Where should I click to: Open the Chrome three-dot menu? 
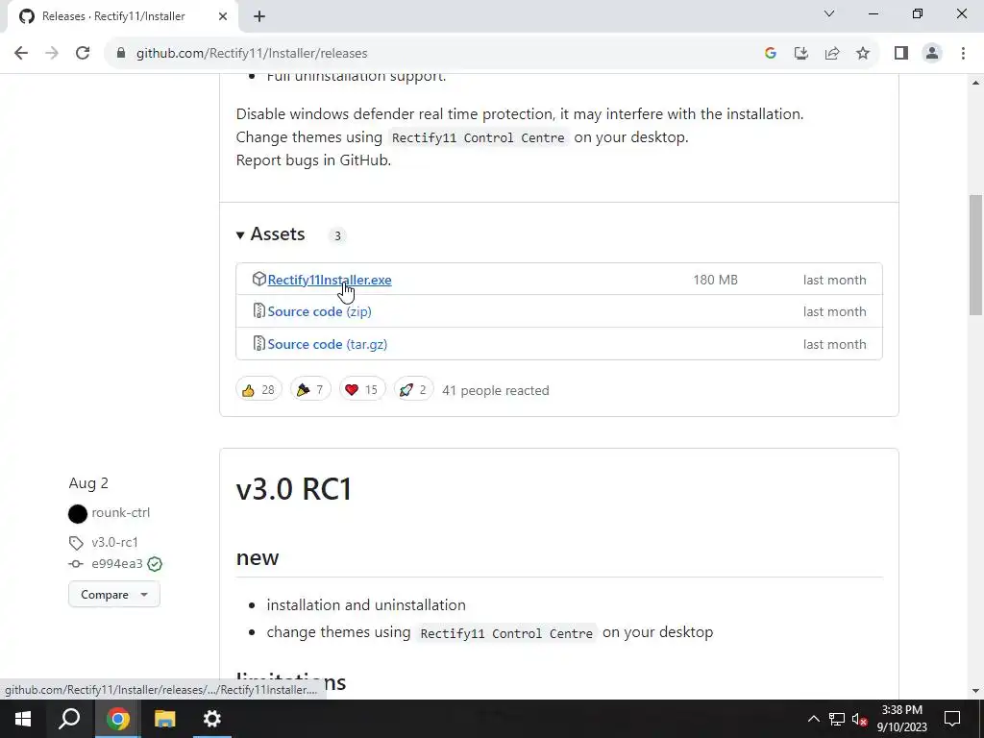963,54
